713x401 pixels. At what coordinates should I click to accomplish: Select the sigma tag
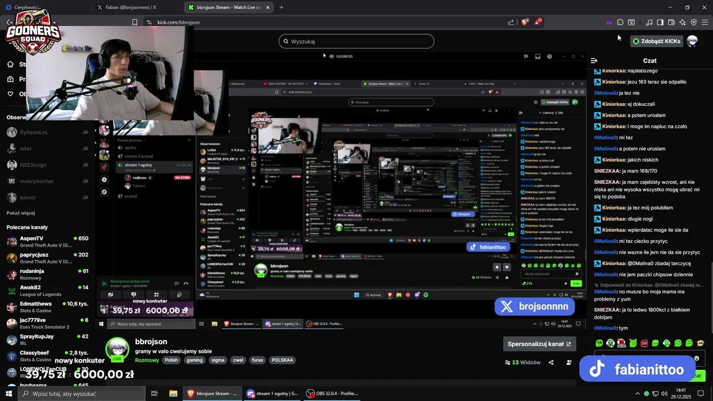(x=218, y=360)
